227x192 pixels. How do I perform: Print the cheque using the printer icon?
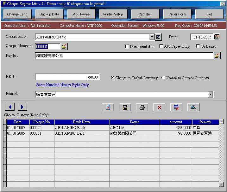(x=142, y=107)
